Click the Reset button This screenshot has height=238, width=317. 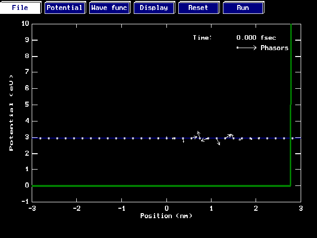pos(199,7)
